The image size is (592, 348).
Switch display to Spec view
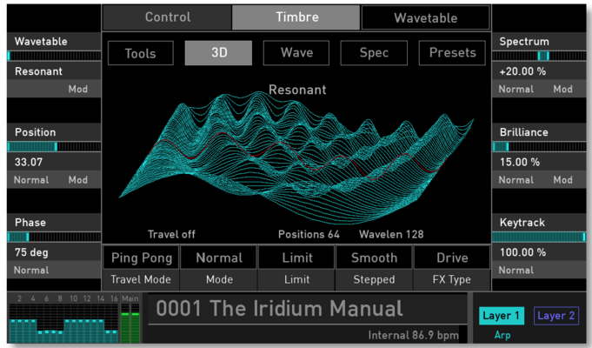[374, 53]
